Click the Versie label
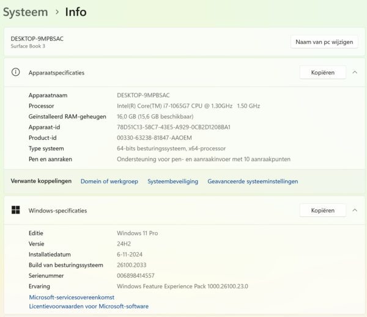The width and height of the screenshot is (367, 317). (37, 244)
